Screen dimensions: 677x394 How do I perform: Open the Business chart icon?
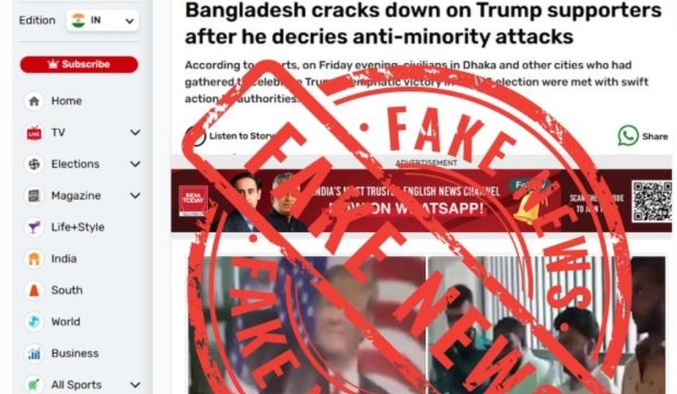click(34, 353)
